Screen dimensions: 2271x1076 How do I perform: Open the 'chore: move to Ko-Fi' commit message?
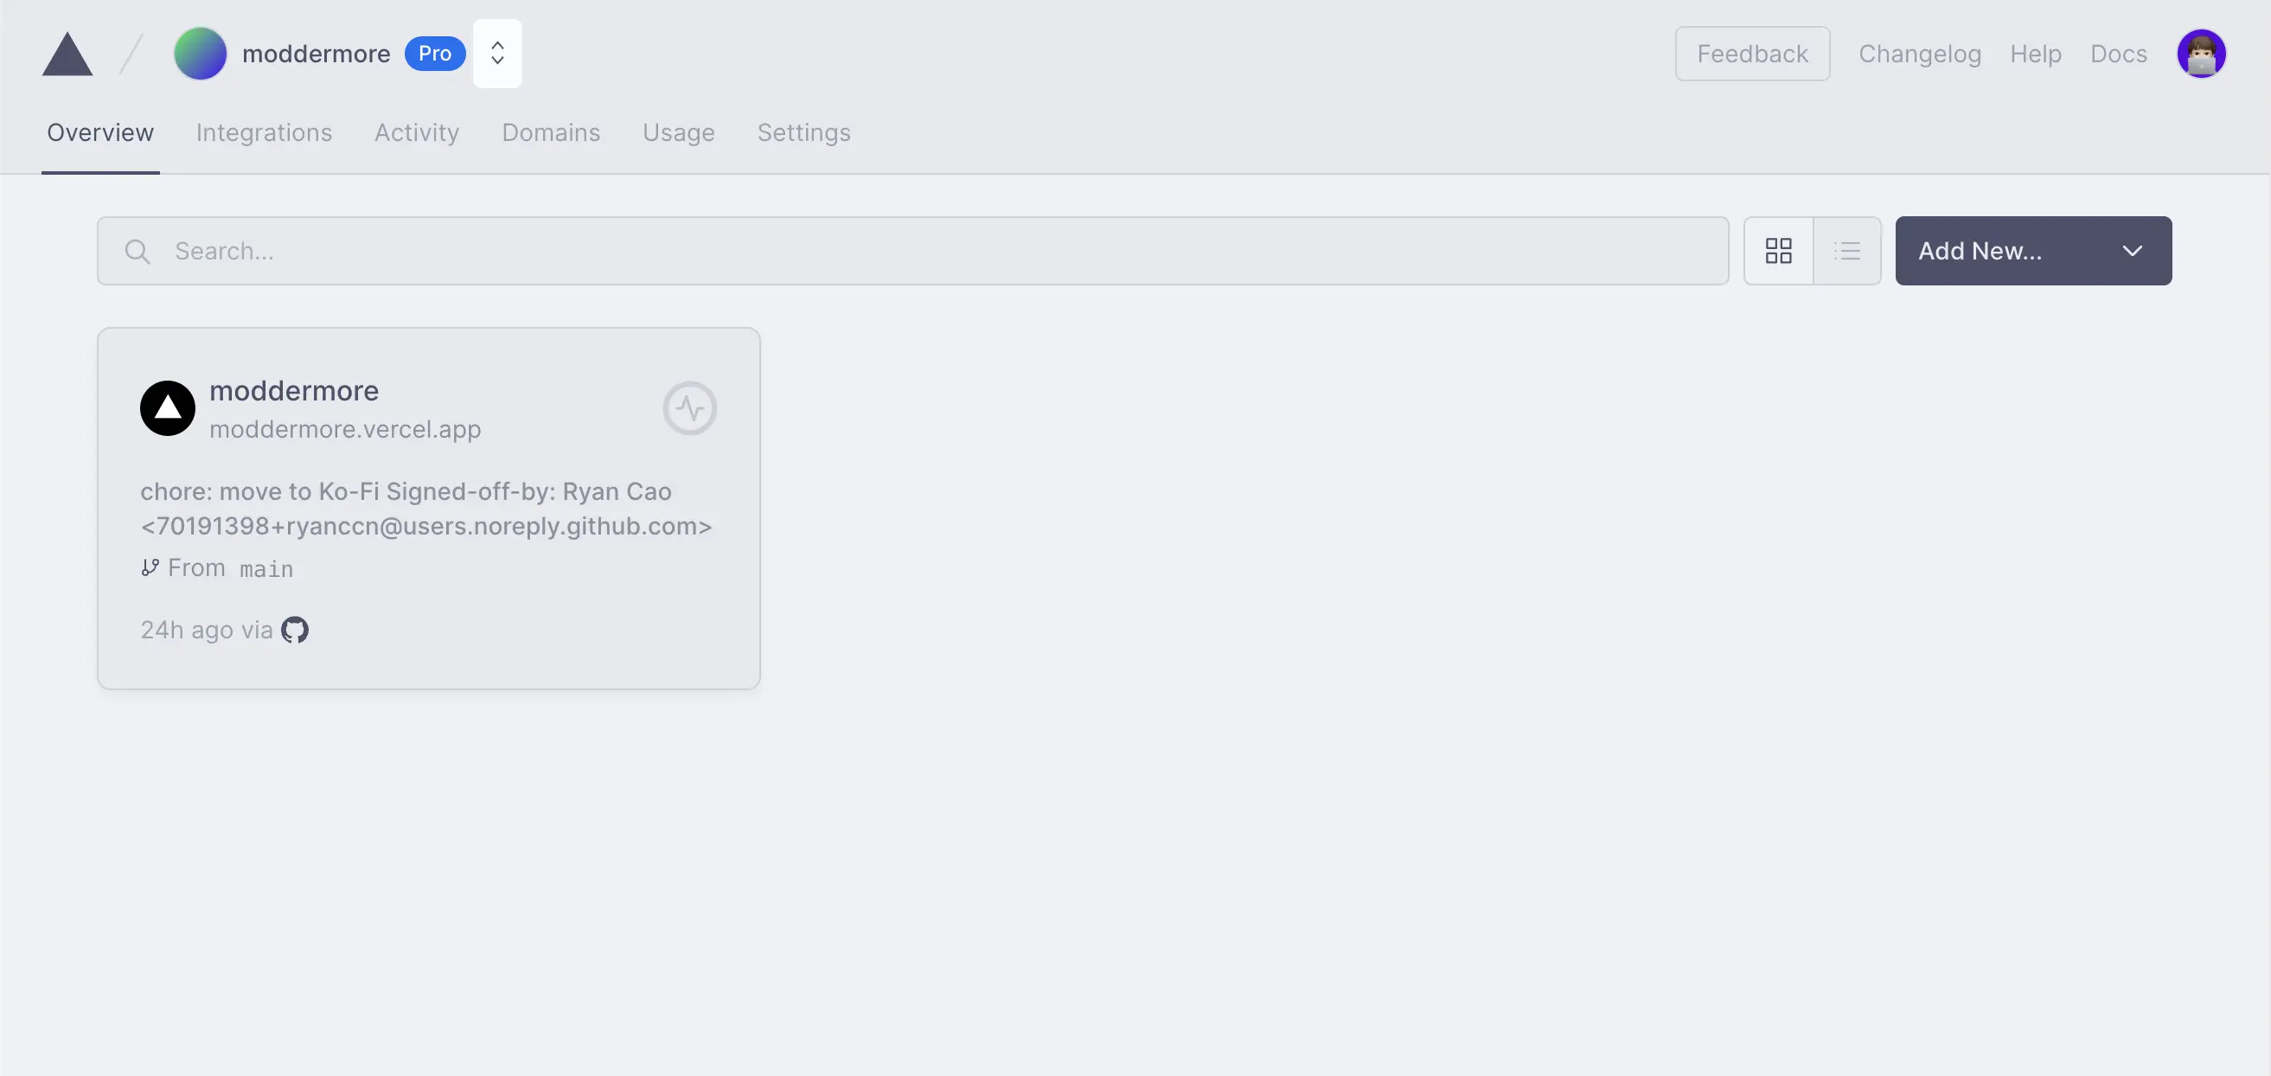click(x=425, y=508)
